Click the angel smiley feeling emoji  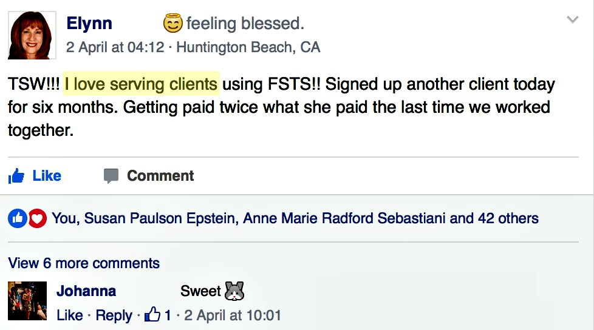tap(172, 23)
